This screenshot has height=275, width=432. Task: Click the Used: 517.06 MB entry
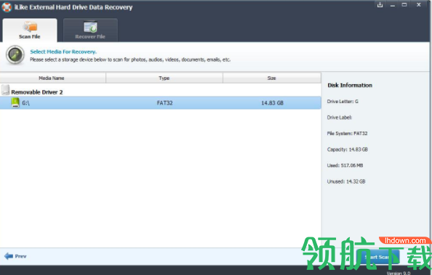(x=345, y=165)
